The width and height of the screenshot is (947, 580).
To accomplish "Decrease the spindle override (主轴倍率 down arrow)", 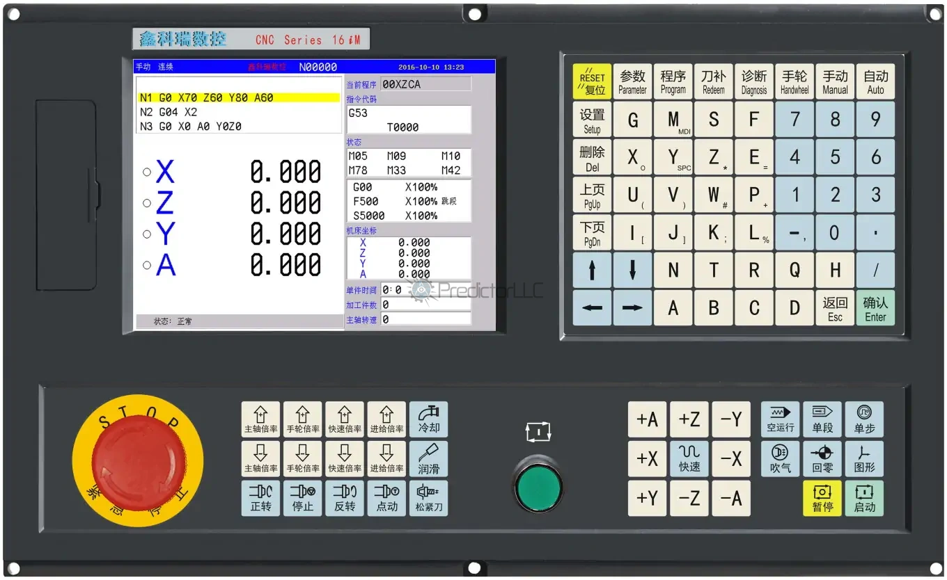I will click(260, 459).
